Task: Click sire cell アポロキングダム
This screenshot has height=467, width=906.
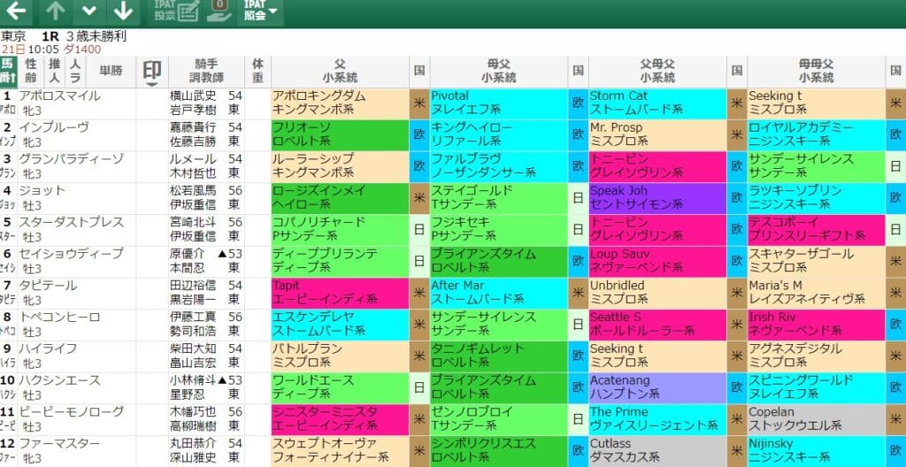Action: (x=341, y=103)
